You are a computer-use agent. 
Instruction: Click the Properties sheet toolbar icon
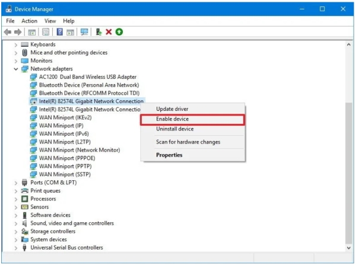[x=46, y=32]
